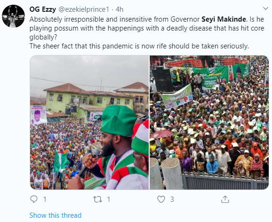272x222 pixels.
Task: Open the OG Ezzy display name link
Action: tap(42, 9)
